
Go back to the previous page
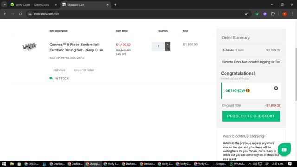point(5,14)
